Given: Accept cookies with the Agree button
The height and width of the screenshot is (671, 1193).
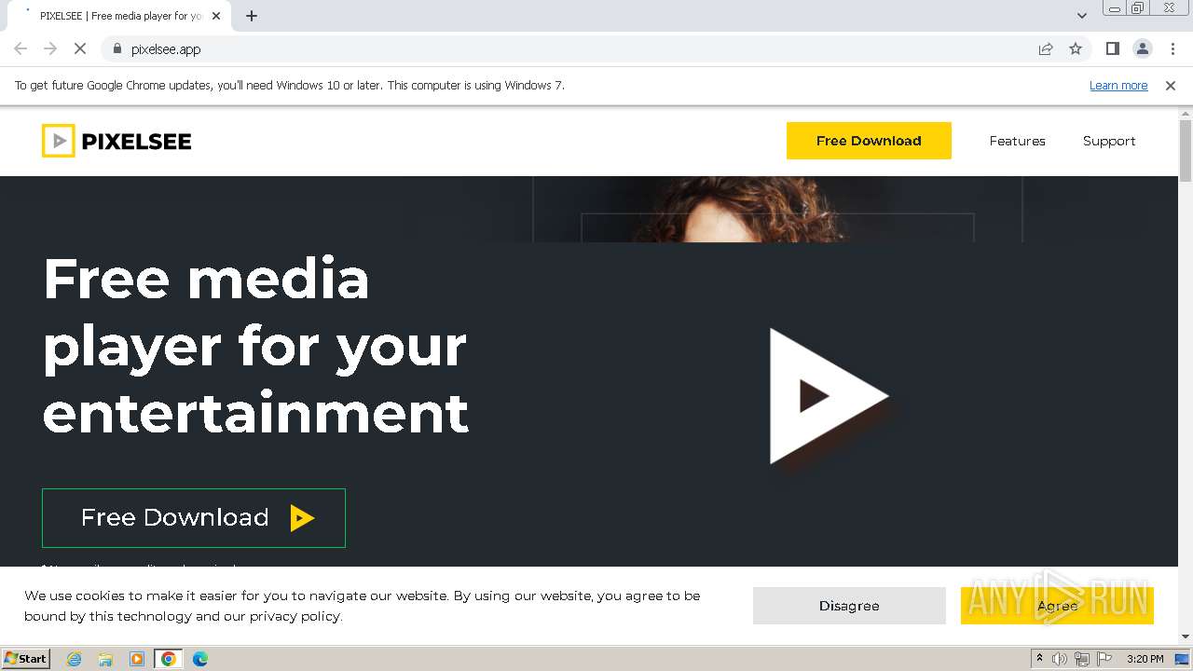Looking at the screenshot, I should tap(1057, 606).
